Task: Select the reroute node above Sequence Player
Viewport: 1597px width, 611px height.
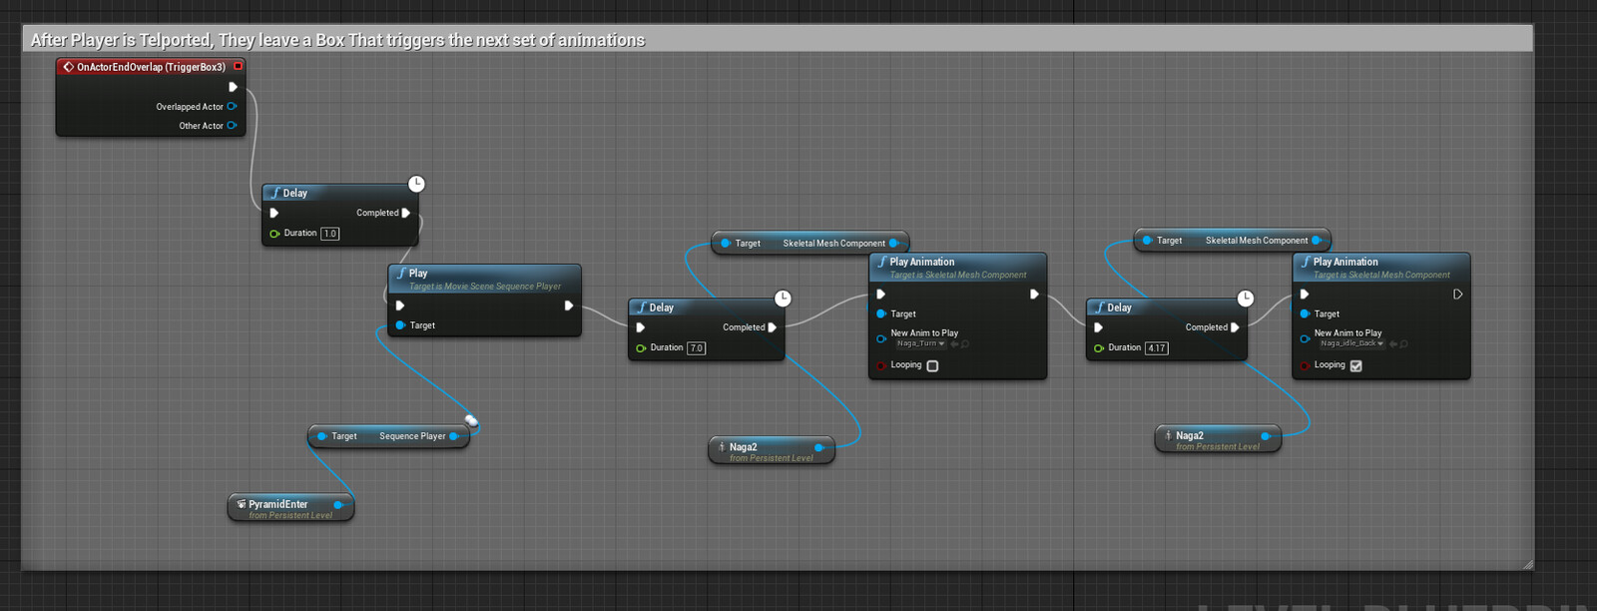Action: click(x=471, y=421)
